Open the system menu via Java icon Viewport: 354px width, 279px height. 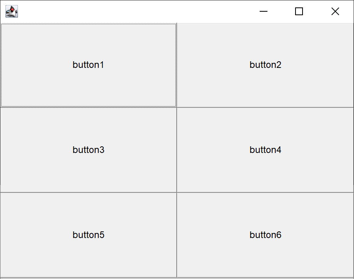click(x=12, y=12)
